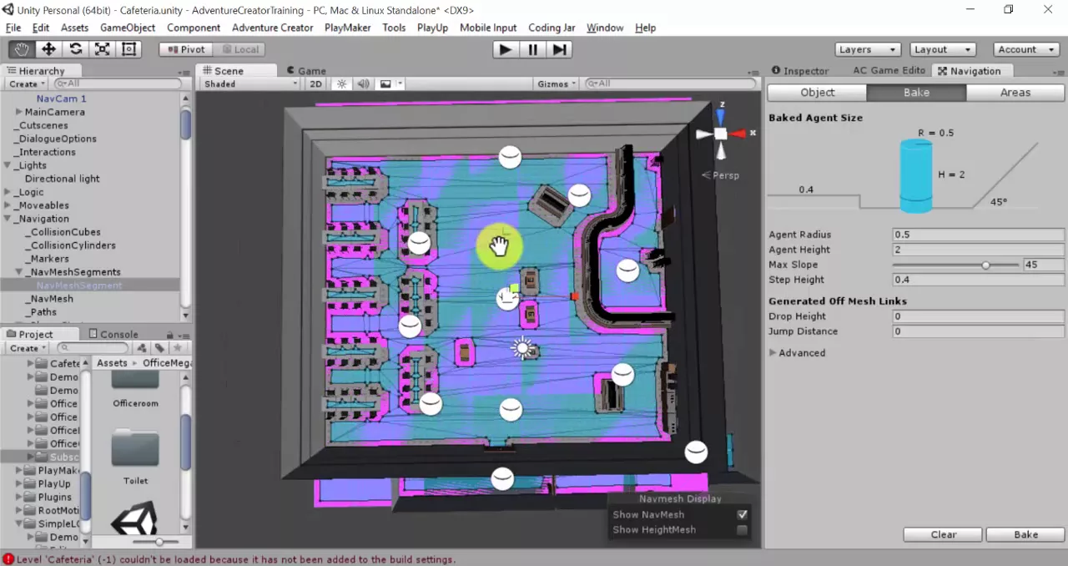Open favorites star icon in Project panel
This screenshot has height=566, width=1068.
point(178,348)
